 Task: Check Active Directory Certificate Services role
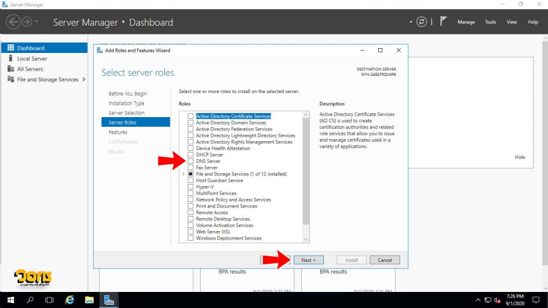[191, 116]
